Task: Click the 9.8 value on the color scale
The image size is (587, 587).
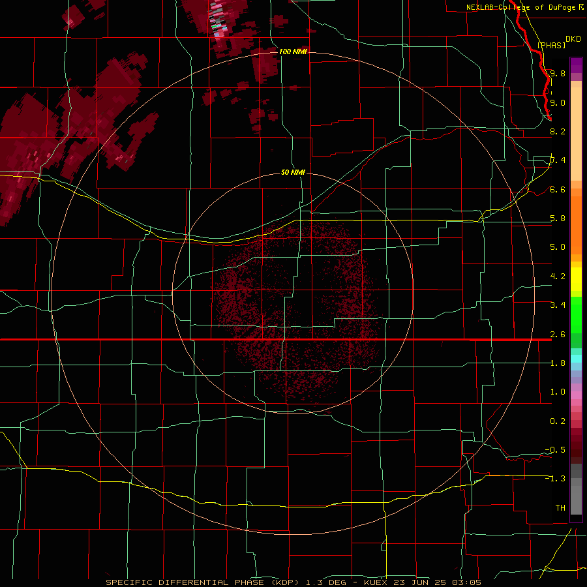Action: click(x=558, y=73)
